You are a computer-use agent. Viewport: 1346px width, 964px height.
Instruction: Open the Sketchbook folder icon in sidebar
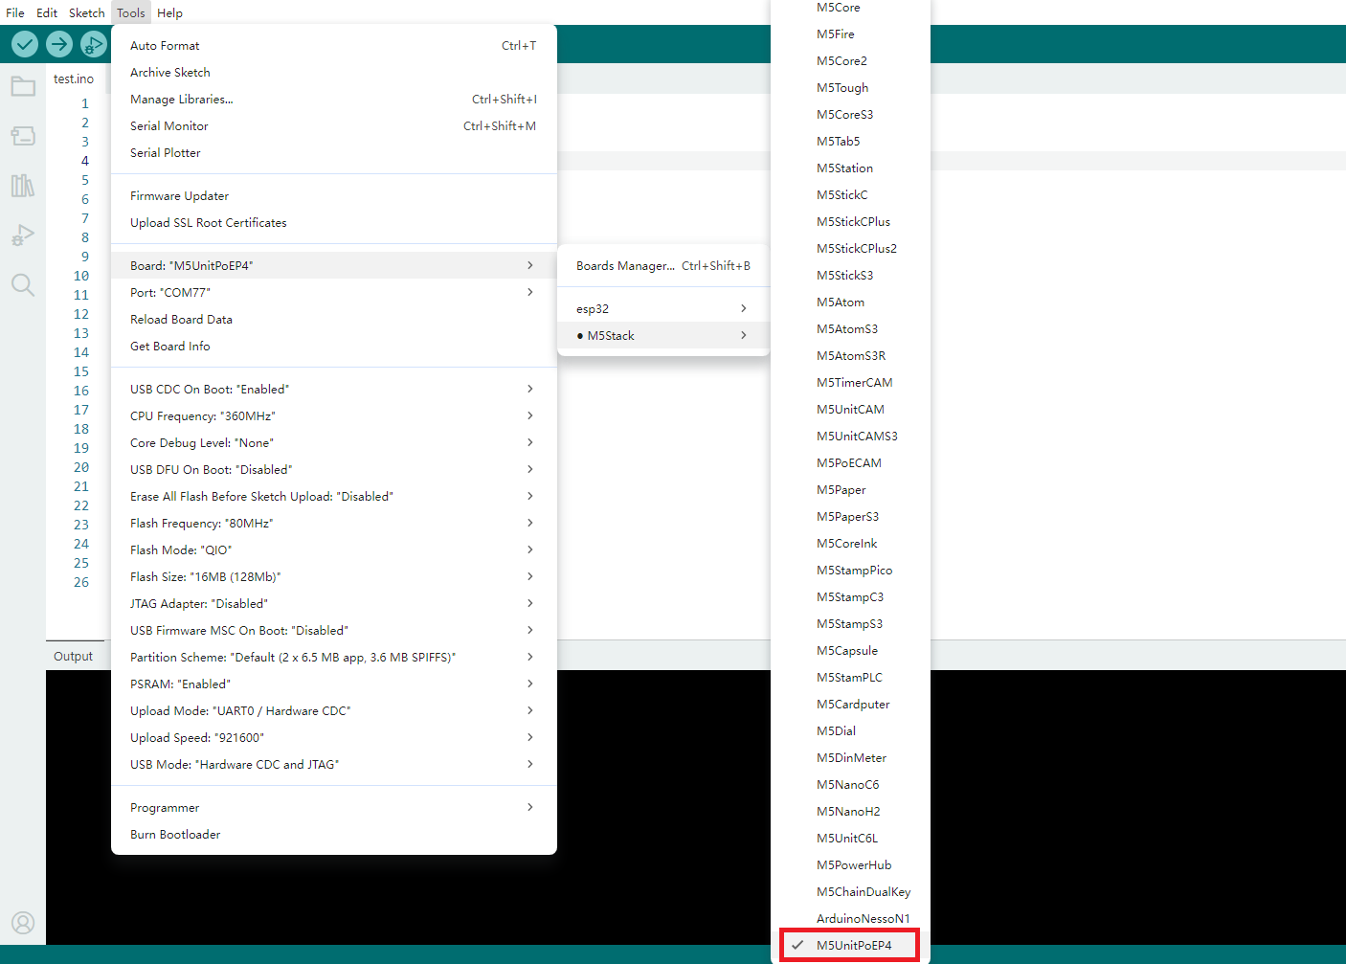[x=23, y=87]
